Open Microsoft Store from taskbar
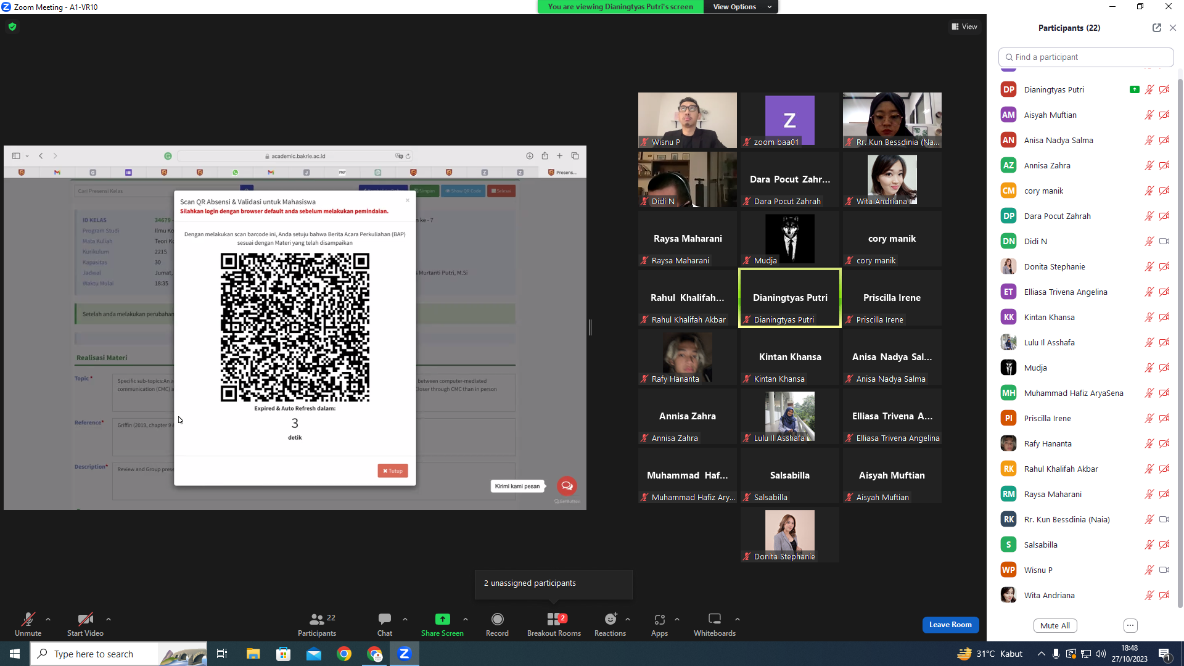This screenshot has height=666, width=1184. click(283, 654)
